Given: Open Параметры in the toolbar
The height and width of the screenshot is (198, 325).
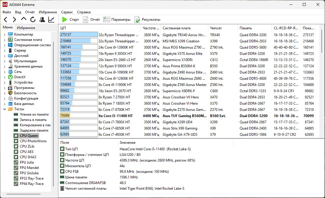Looking at the screenshot, I should (117, 20).
